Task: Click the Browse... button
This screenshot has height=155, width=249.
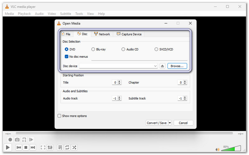Action: point(177,66)
